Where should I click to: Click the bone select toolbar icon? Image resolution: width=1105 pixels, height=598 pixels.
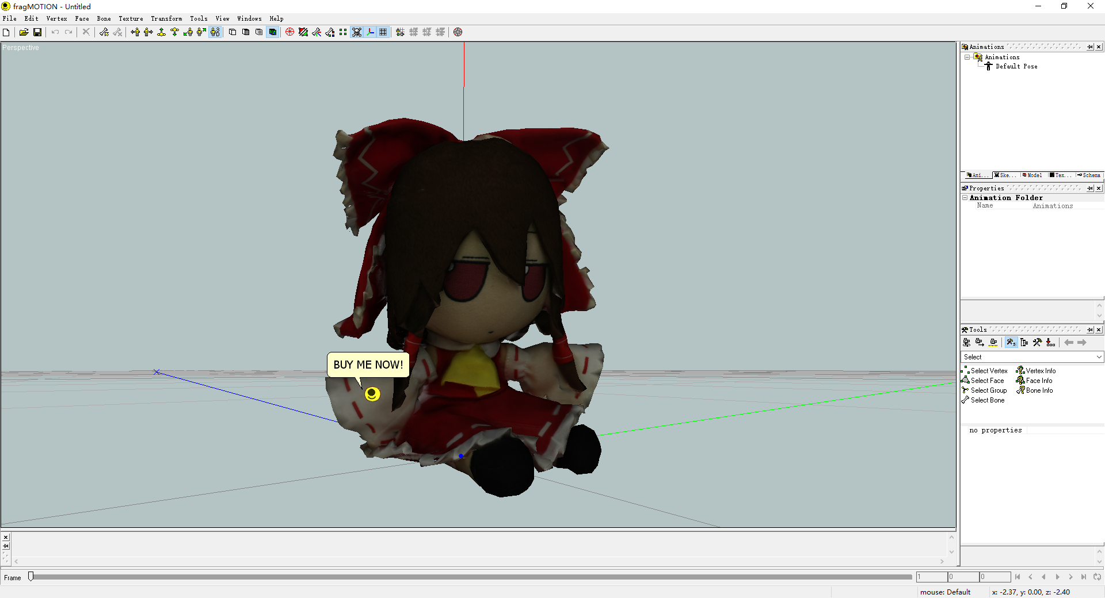[x=104, y=32]
